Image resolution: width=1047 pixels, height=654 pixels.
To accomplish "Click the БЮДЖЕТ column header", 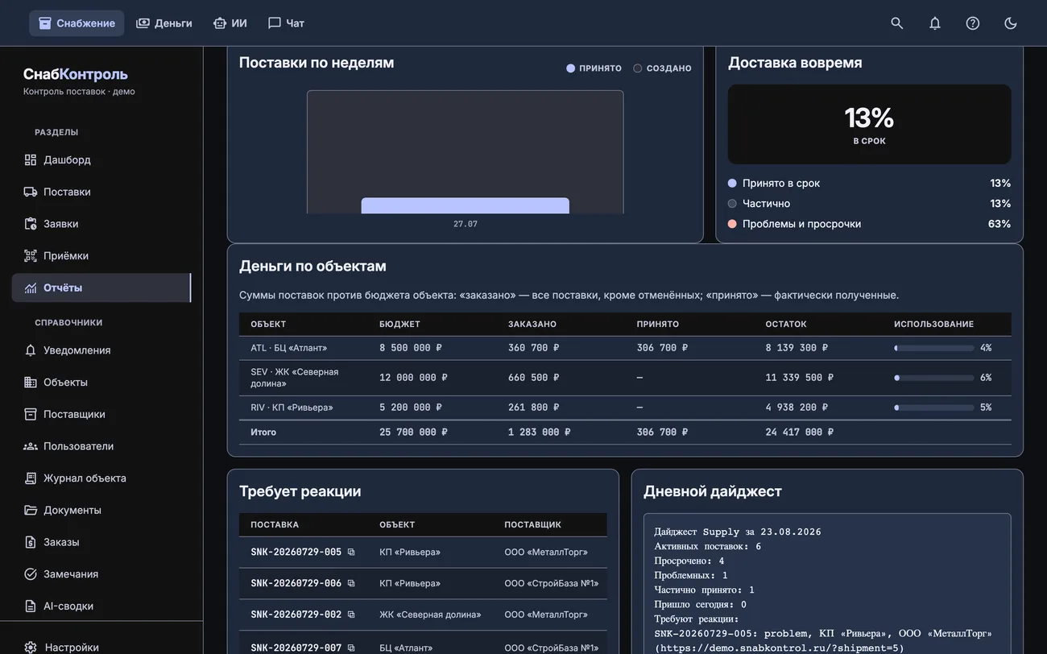I will pos(399,324).
